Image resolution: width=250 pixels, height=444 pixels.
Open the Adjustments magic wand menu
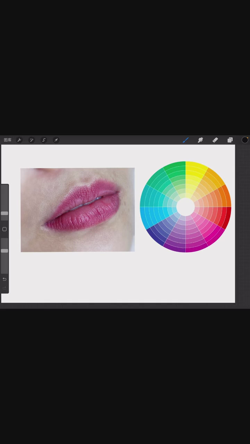click(32, 140)
